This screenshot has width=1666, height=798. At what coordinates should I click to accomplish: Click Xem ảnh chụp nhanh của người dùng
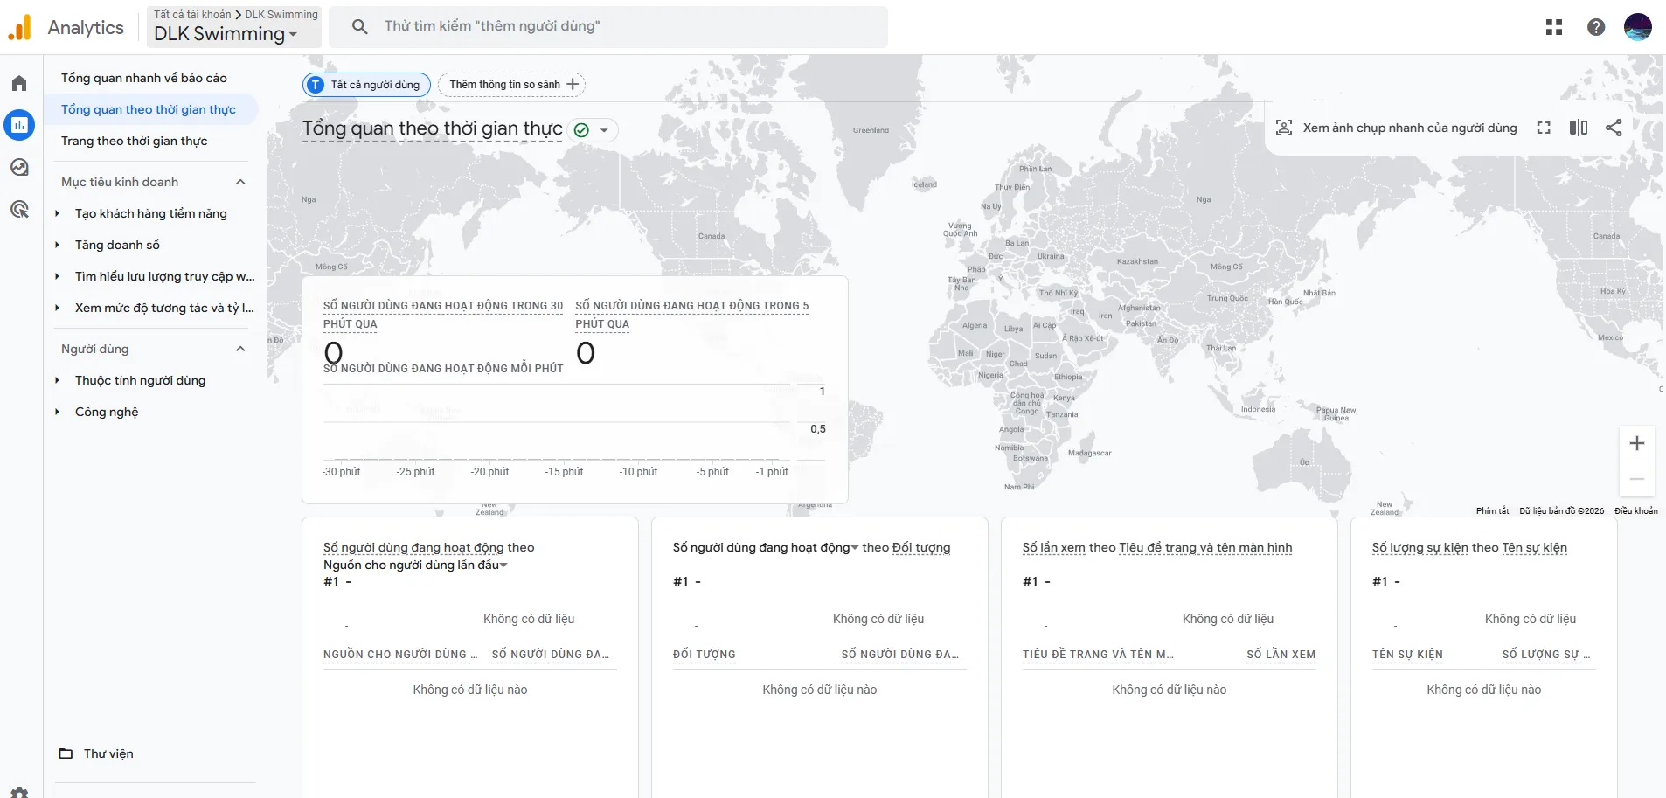click(1397, 128)
